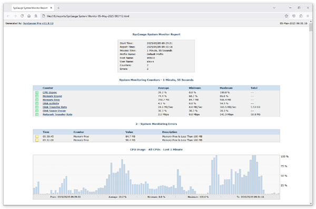Click the address bar URL field
The height and width of the screenshot is (209, 316).
(161, 16)
